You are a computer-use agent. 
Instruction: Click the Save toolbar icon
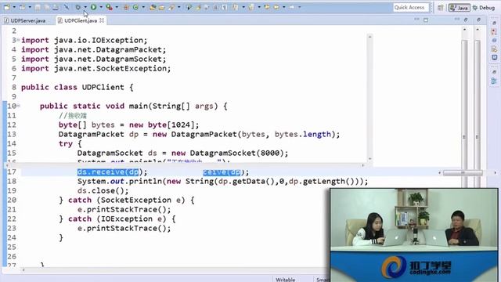[x=38, y=7]
